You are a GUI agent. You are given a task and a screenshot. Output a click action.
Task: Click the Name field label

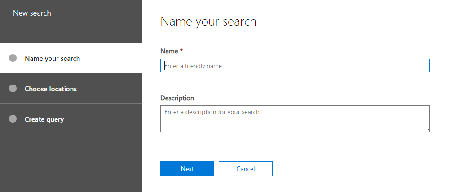coord(169,51)
